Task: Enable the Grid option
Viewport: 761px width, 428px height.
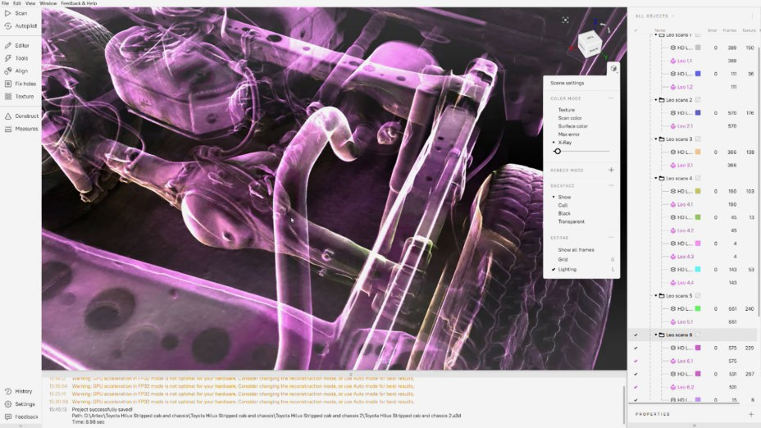Action: (563, 259)
